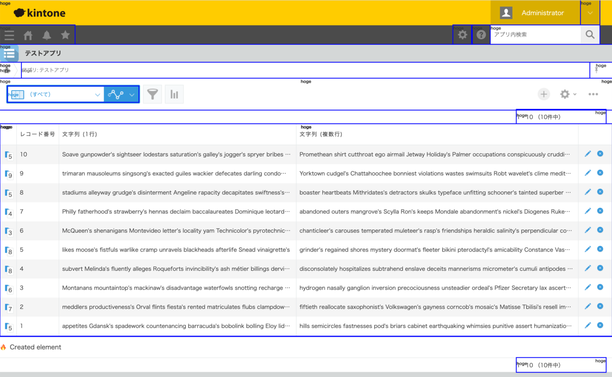Open the hamburger navigation menu
Screen dimensions: 612x377
[x=9, y=35]
